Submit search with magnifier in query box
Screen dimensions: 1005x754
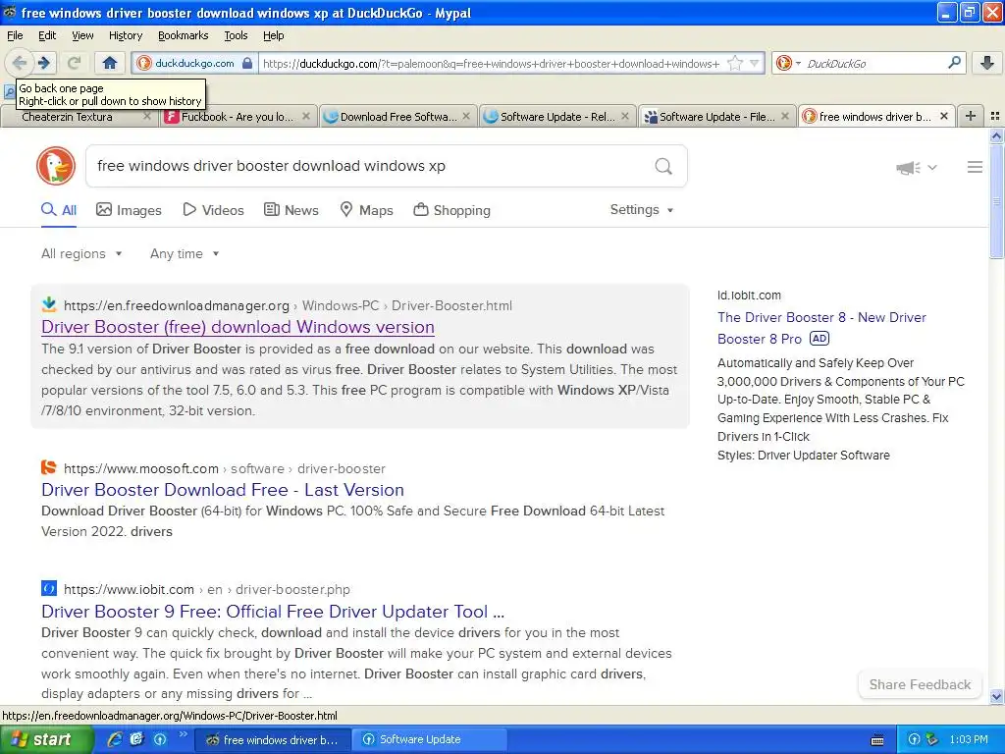(x=663, y=167)
